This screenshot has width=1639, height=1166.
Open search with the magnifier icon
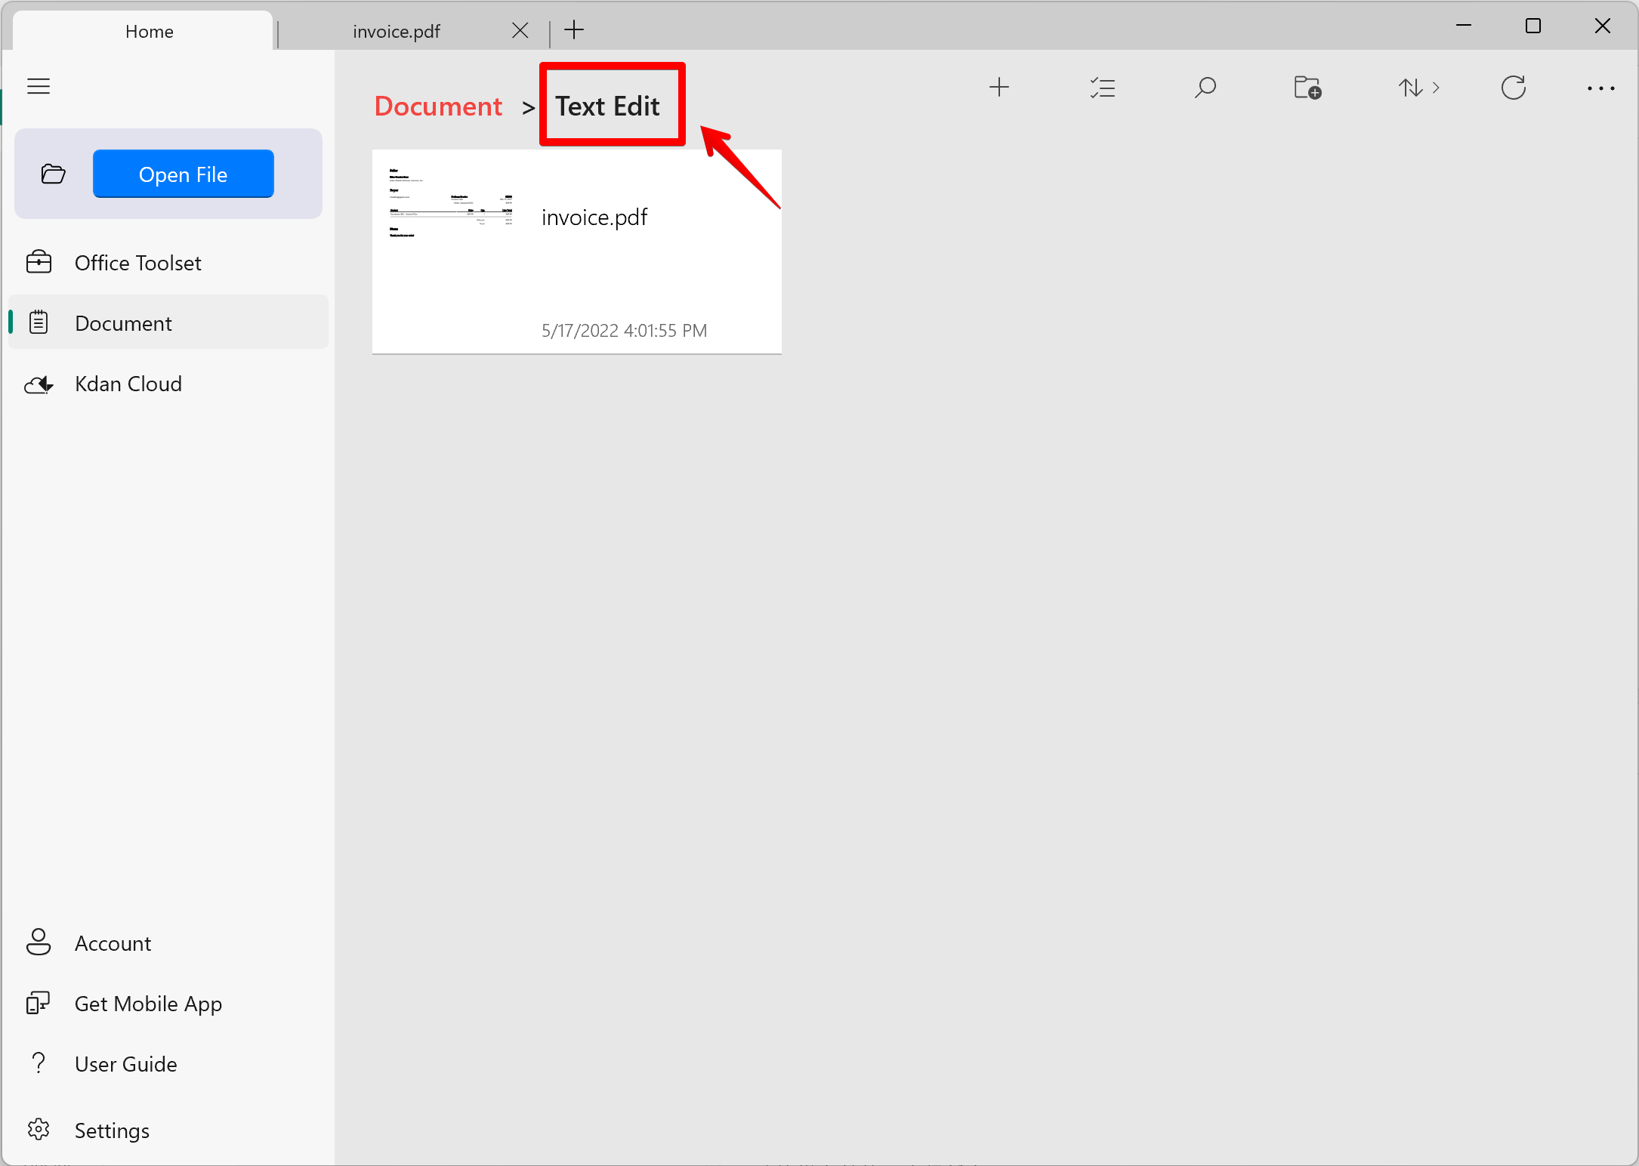click(1205, 88)
